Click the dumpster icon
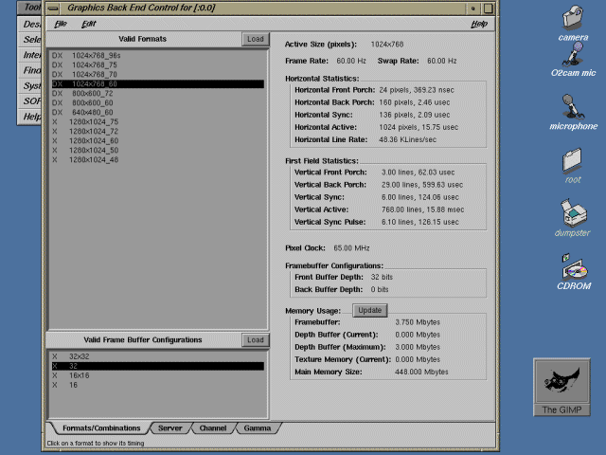The width and height of the screenshot is (606, 455). coord(573,212)
